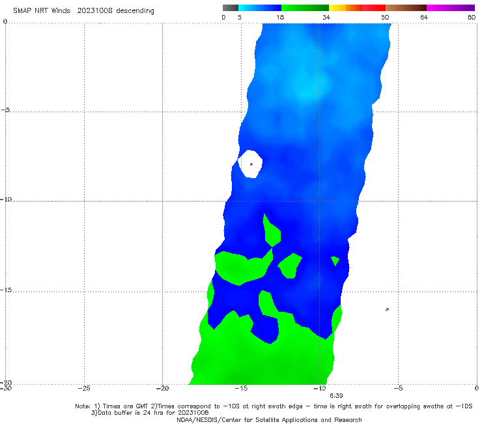The width and height of the screenshot is (482, 424).
Task: Click the title "SMAP NRT Winds 20231008 descending"
Action: pyautogui.click(x=83, y=11)
